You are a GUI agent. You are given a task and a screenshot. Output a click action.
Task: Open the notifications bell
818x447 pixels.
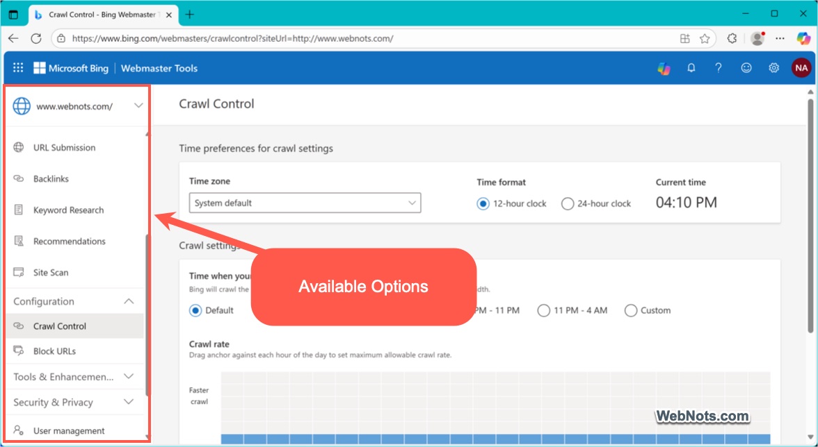pos(691,67)
